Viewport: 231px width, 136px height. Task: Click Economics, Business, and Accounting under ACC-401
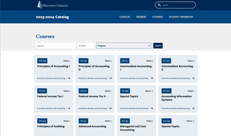[x=176, y=108]
